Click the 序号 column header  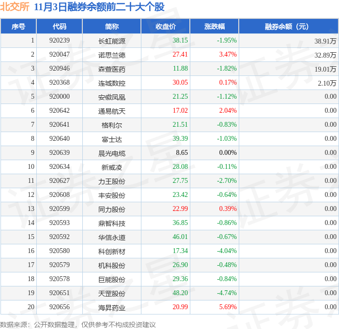pyautogui.click(x=18, y=26)
